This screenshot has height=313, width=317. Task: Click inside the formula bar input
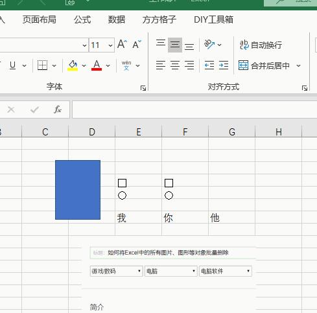(x=194, y=110)
